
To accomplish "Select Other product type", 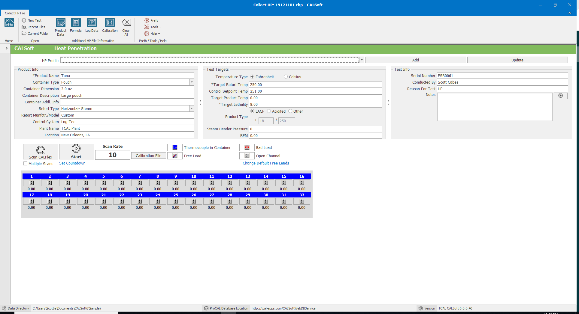I will [290, 111].
